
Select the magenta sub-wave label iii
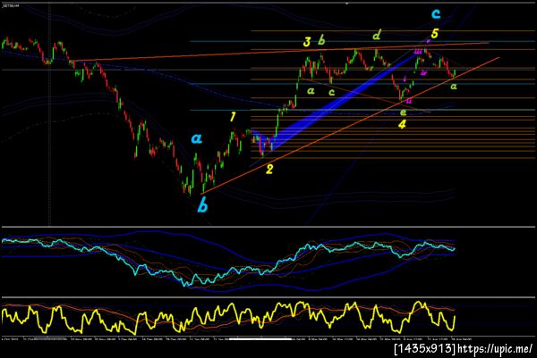point(418,52)
